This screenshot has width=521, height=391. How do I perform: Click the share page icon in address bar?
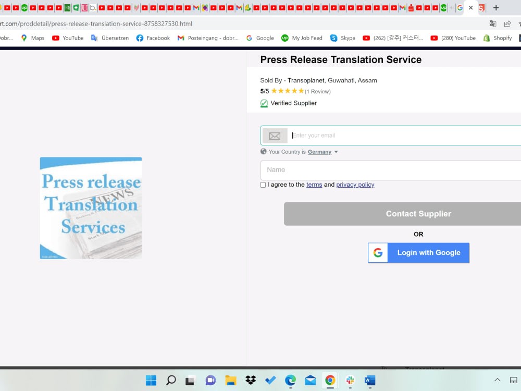pos(507,23)
